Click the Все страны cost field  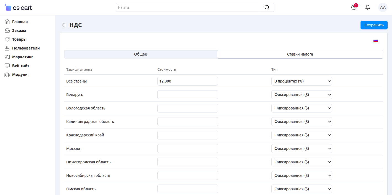pyautogui.click(x=187, y=81)
